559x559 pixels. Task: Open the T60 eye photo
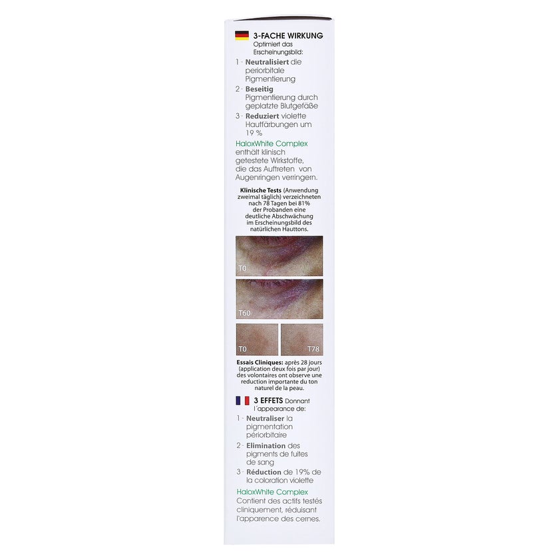pyautogui.click(x=279, y=299)
